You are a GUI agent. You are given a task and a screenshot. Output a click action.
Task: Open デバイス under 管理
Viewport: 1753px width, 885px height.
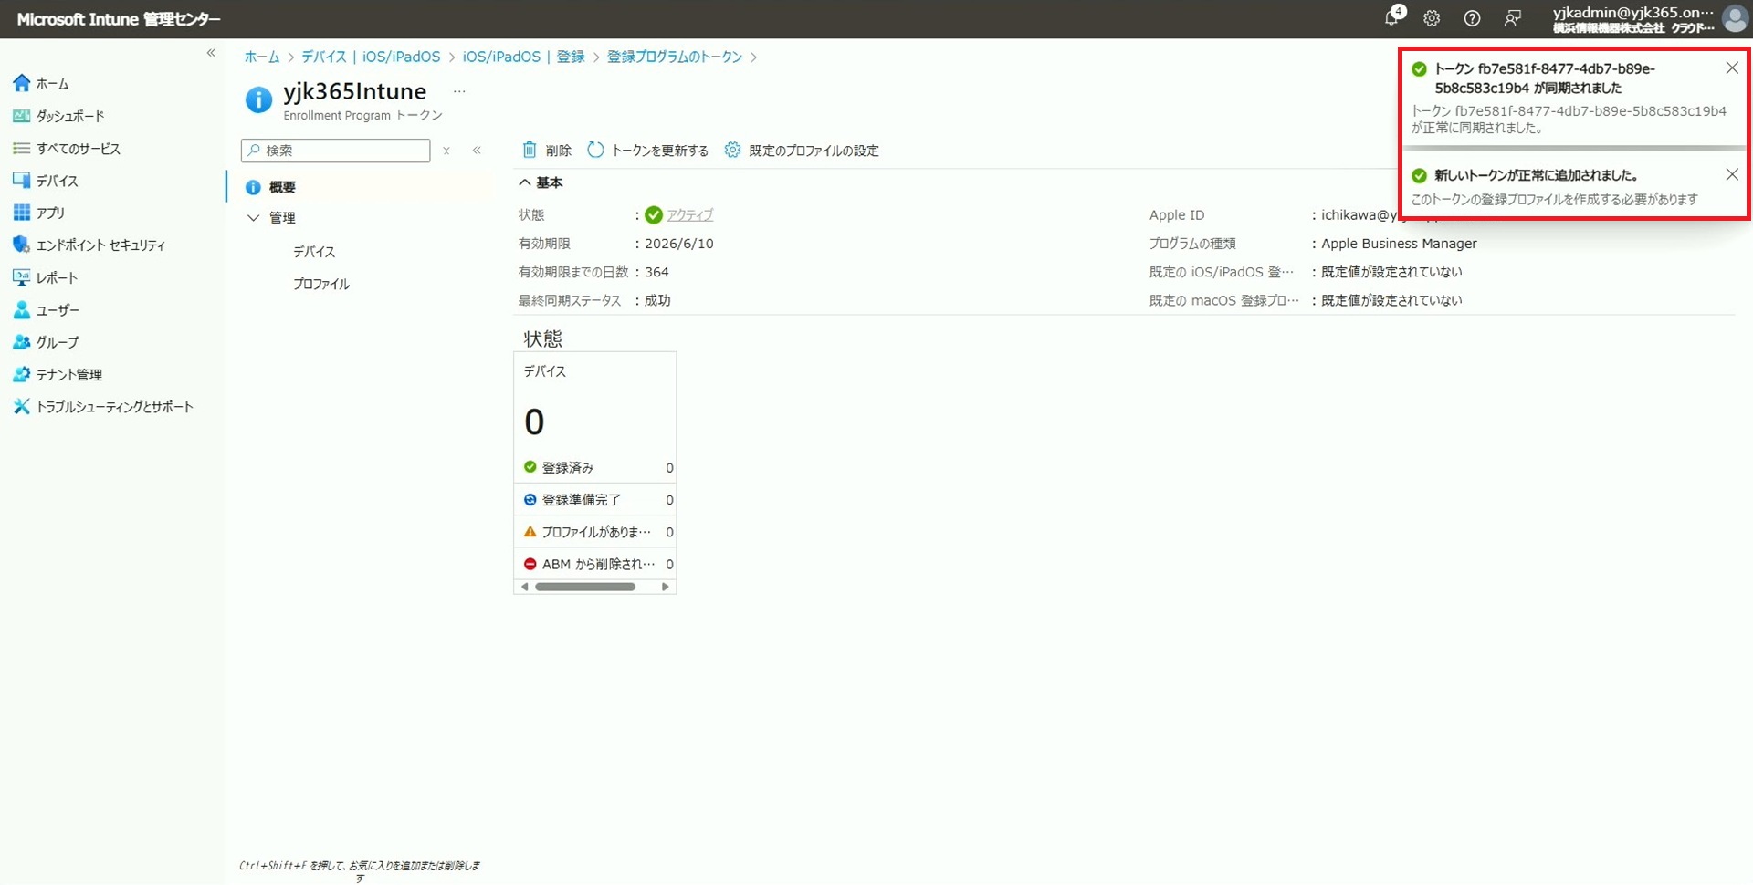(314, 251)
